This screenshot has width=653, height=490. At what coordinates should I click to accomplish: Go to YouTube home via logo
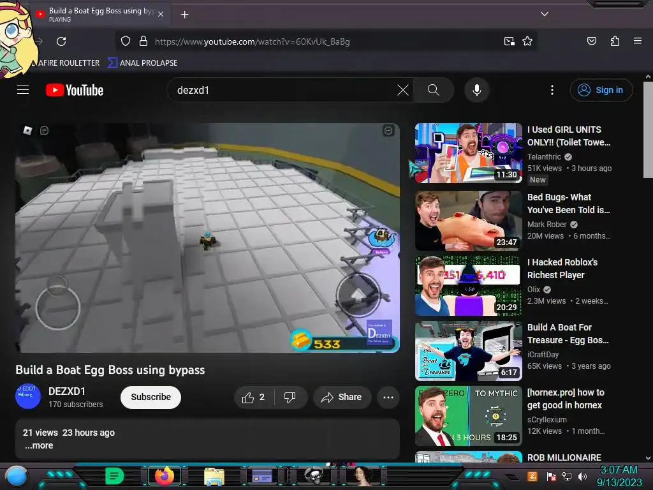tap(75, 90)
